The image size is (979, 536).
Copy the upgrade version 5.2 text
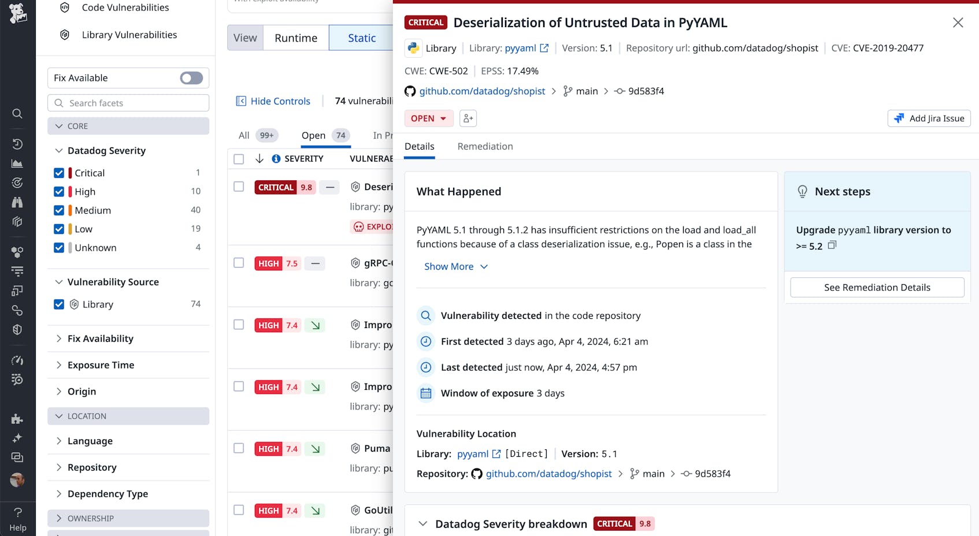pyautogui.click(x=832, y=245)
